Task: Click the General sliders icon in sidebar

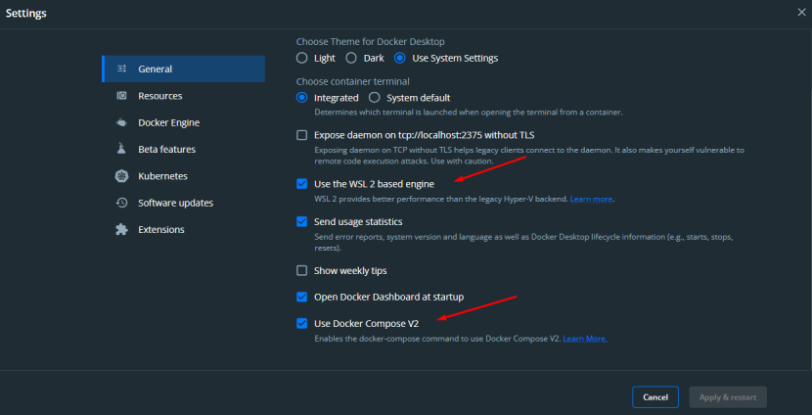Action: click(121, 69)
